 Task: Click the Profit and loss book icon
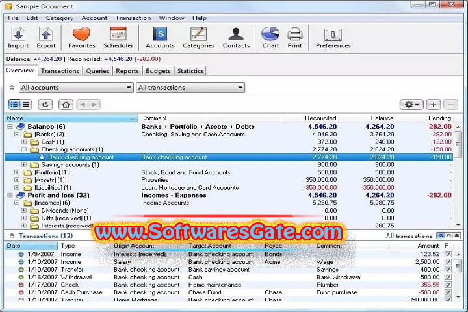click(21, 195)
